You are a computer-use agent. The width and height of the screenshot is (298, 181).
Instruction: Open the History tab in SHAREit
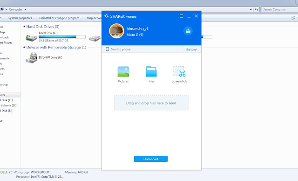click(191, 49)
